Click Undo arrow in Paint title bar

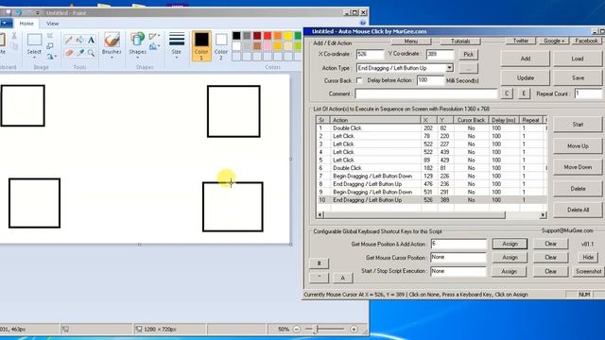(x=19, y=12)
